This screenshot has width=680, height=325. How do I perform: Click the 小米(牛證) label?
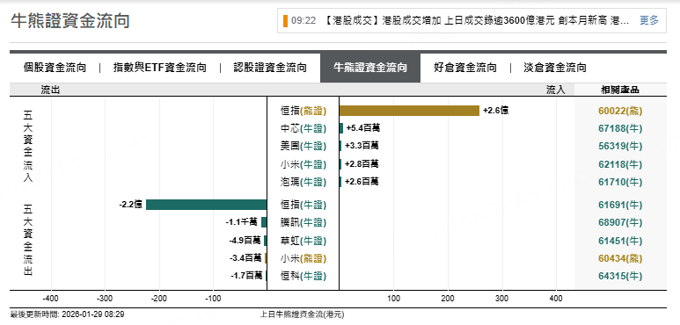tap(303, 164)
